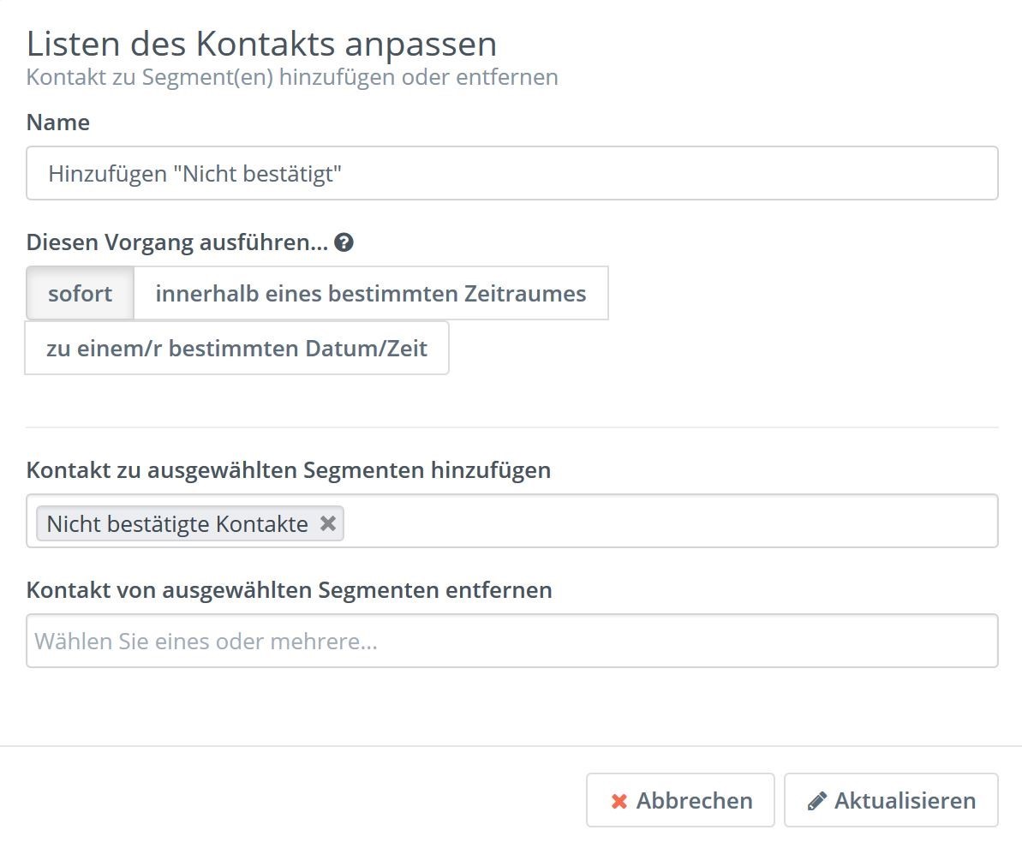Screen dimensions: 1022x848
Task: Click the "Nicht bestätigte Kontakte" segment chip
Action: tap(176, 524)
